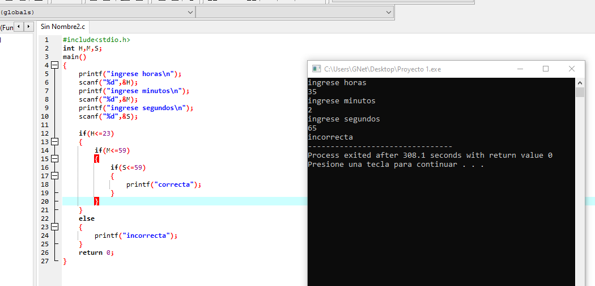Click the console vertical scrollbar thumb
595x286 pixels.
(580, 92)
